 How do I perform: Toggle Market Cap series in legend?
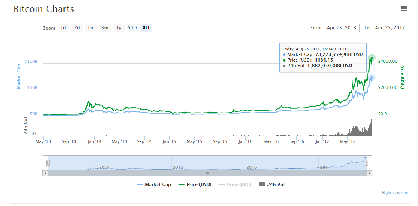tap(154, 184)
